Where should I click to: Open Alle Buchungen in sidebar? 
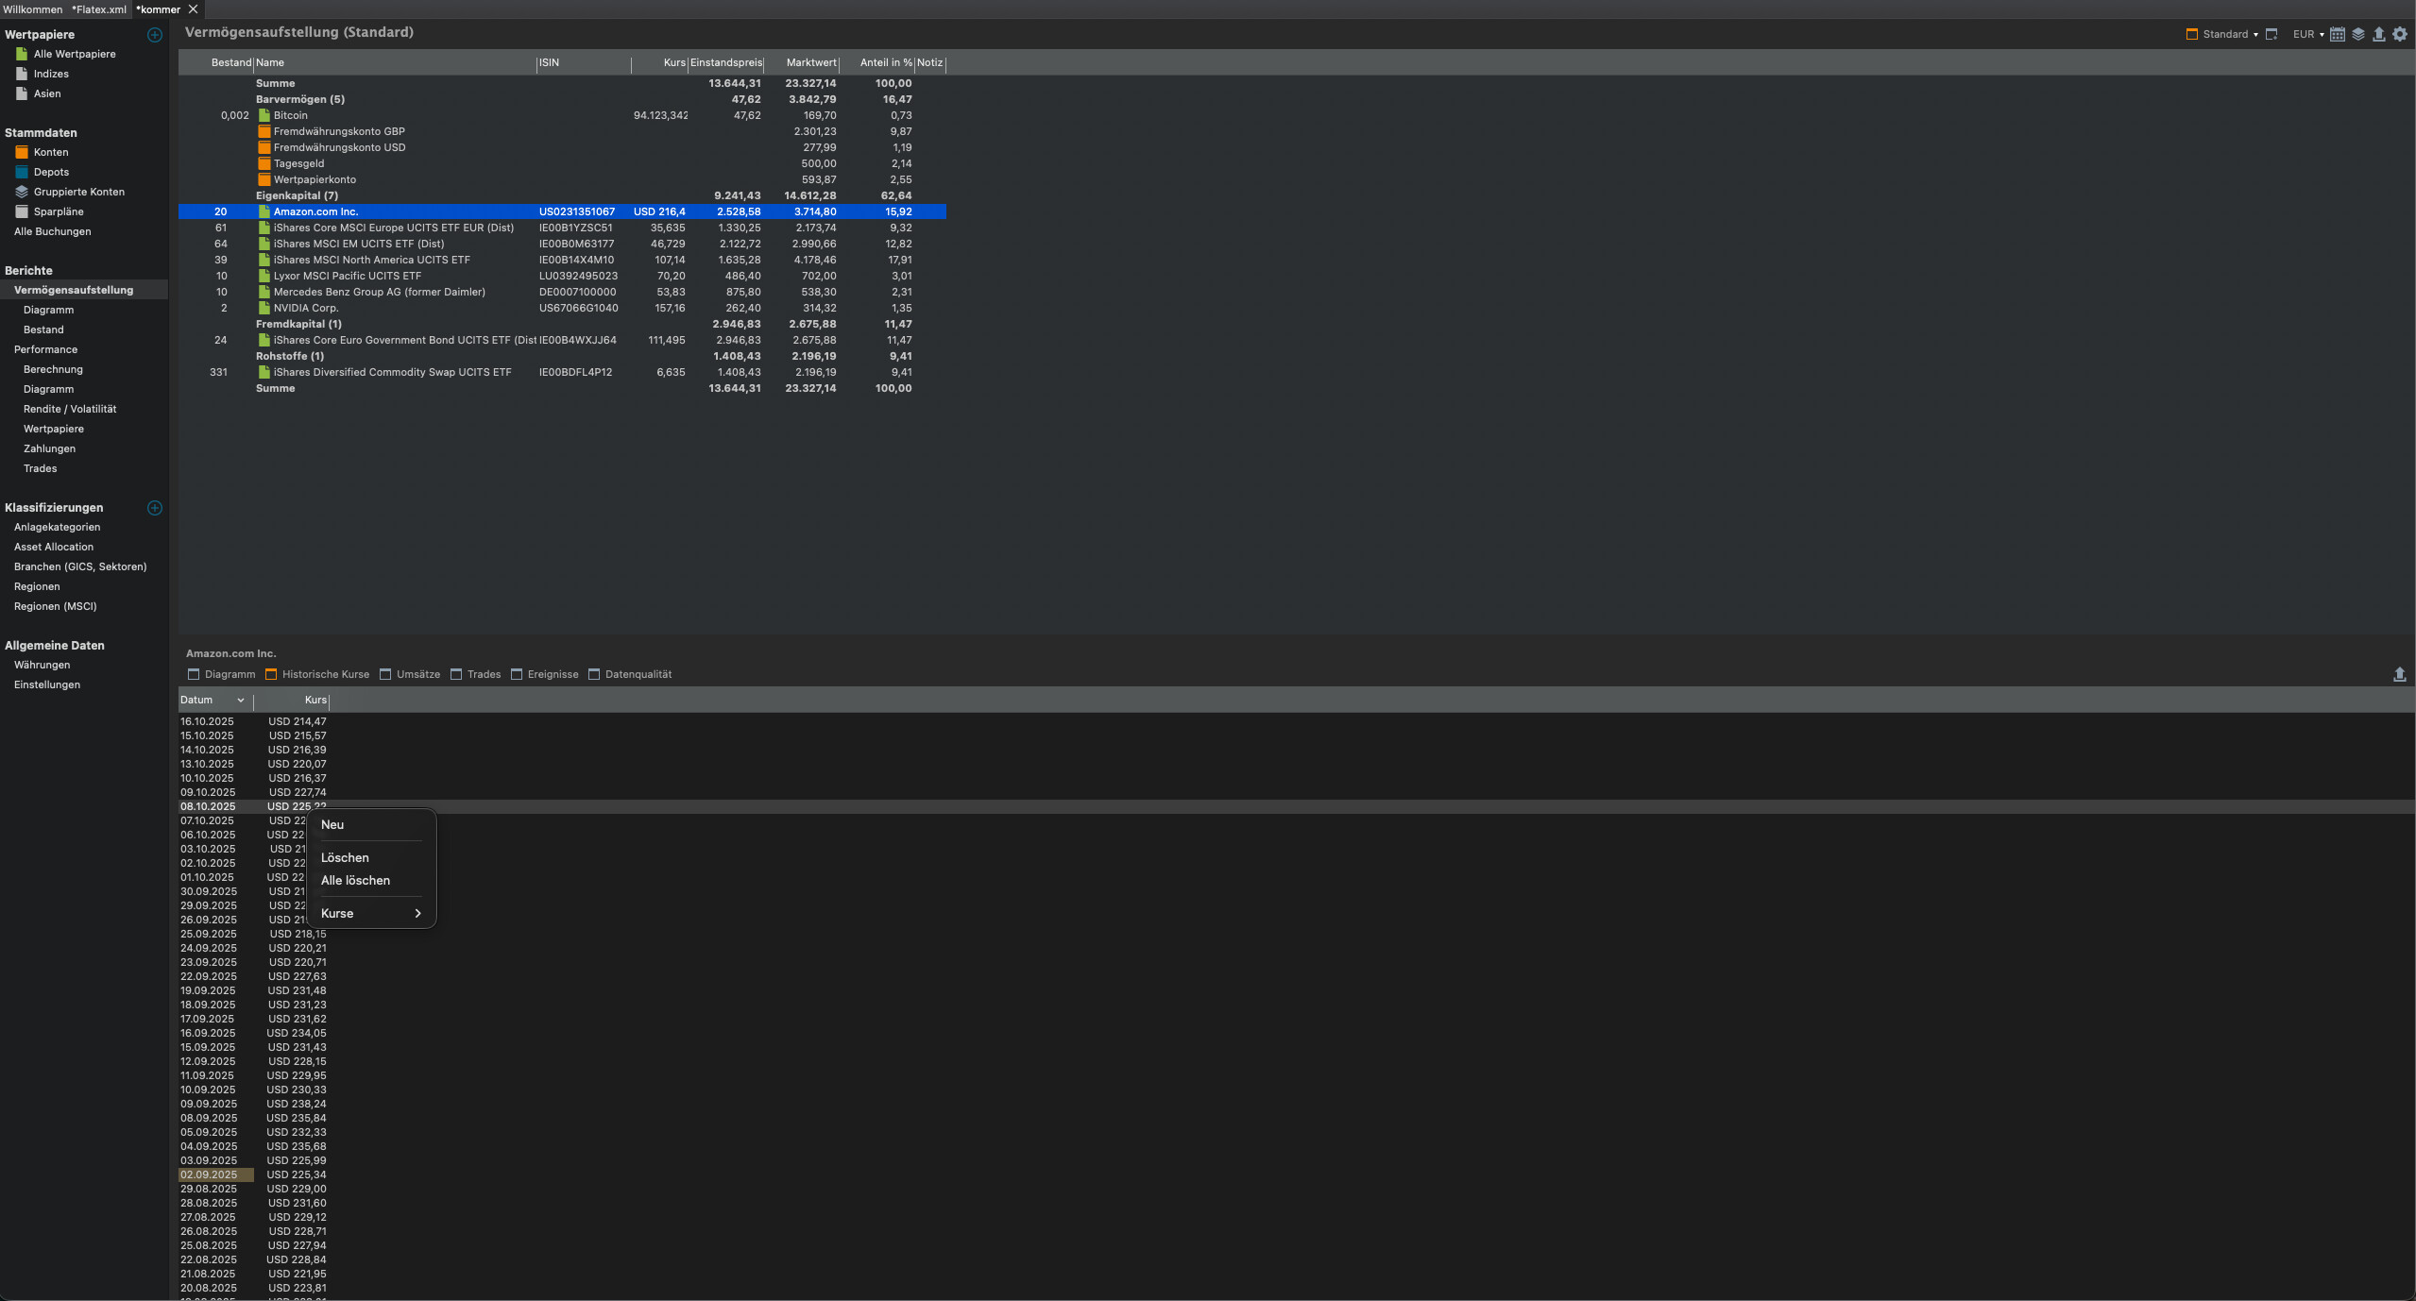[53, 231]
